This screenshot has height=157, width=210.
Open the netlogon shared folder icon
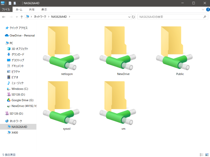[61, 48]
